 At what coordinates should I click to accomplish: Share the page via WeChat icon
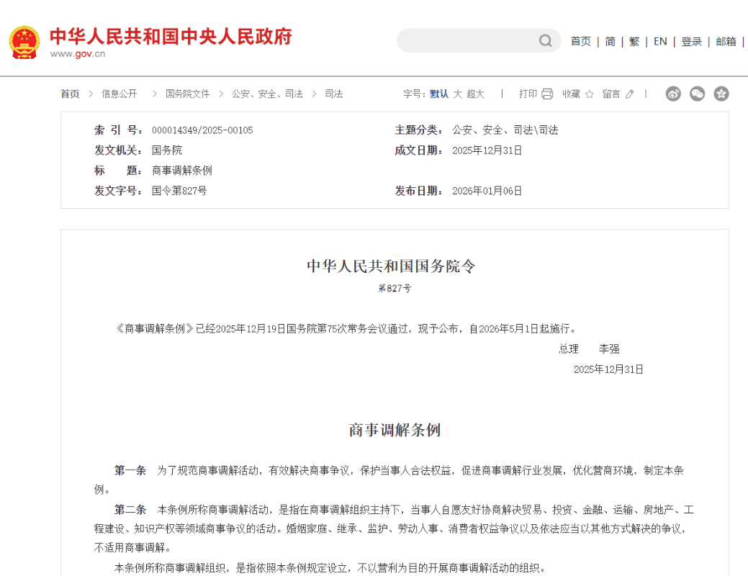(x=697, y=94)
